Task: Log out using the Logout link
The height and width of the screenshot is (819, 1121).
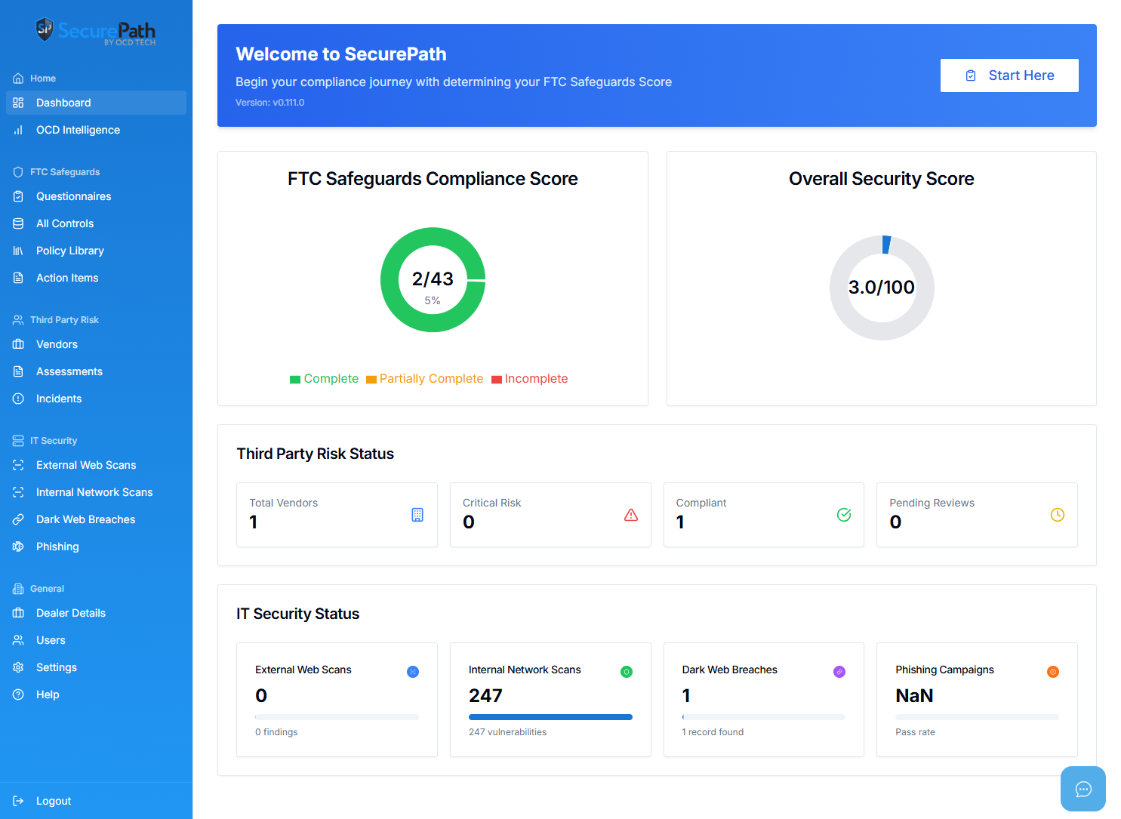Action: click(x=53, y=801)
